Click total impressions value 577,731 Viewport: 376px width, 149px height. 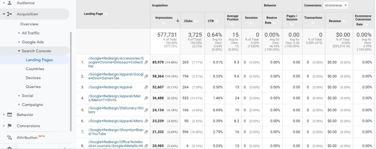[167, 35]
